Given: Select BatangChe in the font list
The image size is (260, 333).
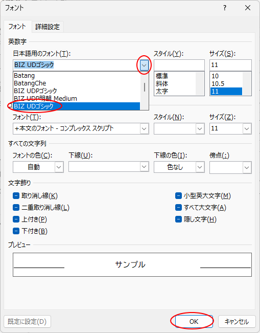Looking at the screenshot, I should 77,83.
